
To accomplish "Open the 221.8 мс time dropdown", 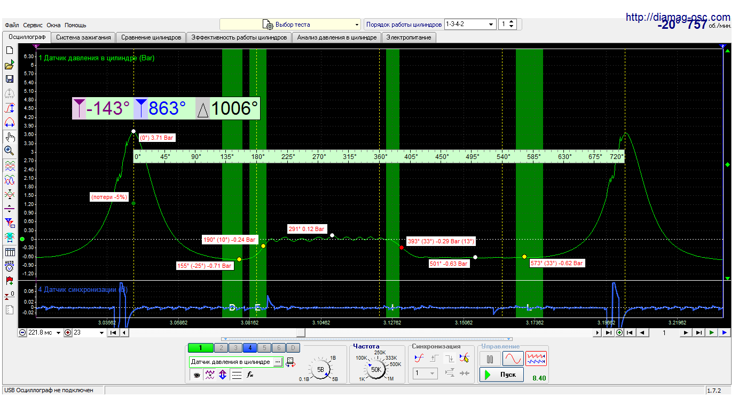I will point(58,332).
